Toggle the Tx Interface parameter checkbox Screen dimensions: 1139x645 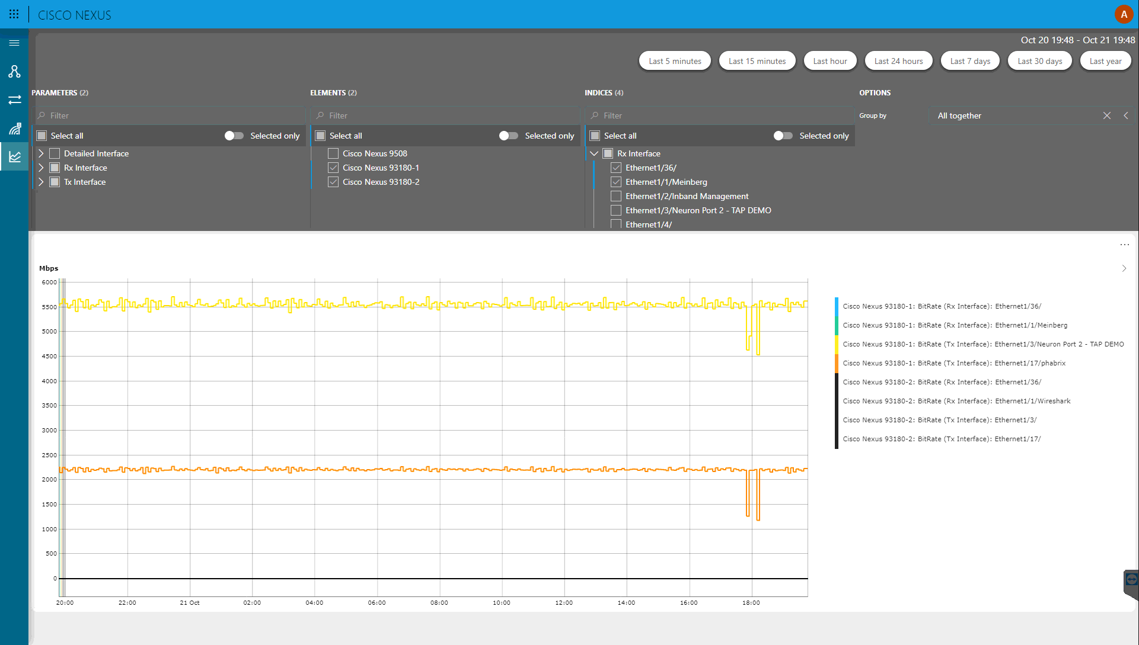point(55,182)
